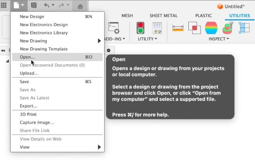This screenshot has width=255, height=167.
Task: Choose New Drawing Template
Action: pos(57,49)
